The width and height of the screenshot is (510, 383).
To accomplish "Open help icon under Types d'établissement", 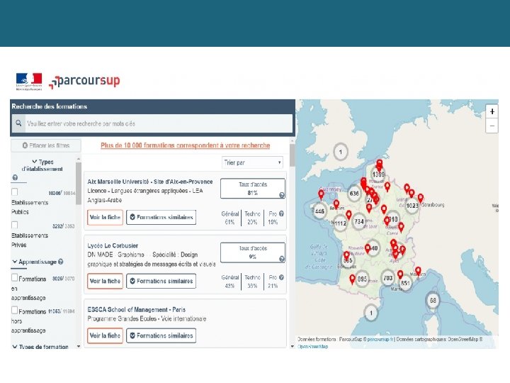I will pyautogui.click(x=15, y=177).
